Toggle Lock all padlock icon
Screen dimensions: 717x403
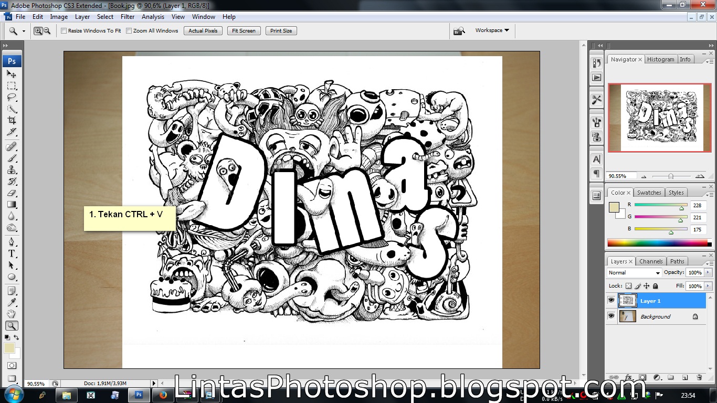[x=656, y=286]
